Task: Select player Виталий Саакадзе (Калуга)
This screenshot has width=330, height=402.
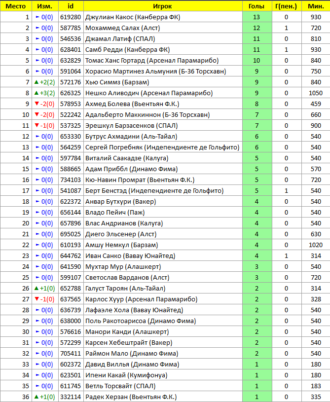Action: 127,158
